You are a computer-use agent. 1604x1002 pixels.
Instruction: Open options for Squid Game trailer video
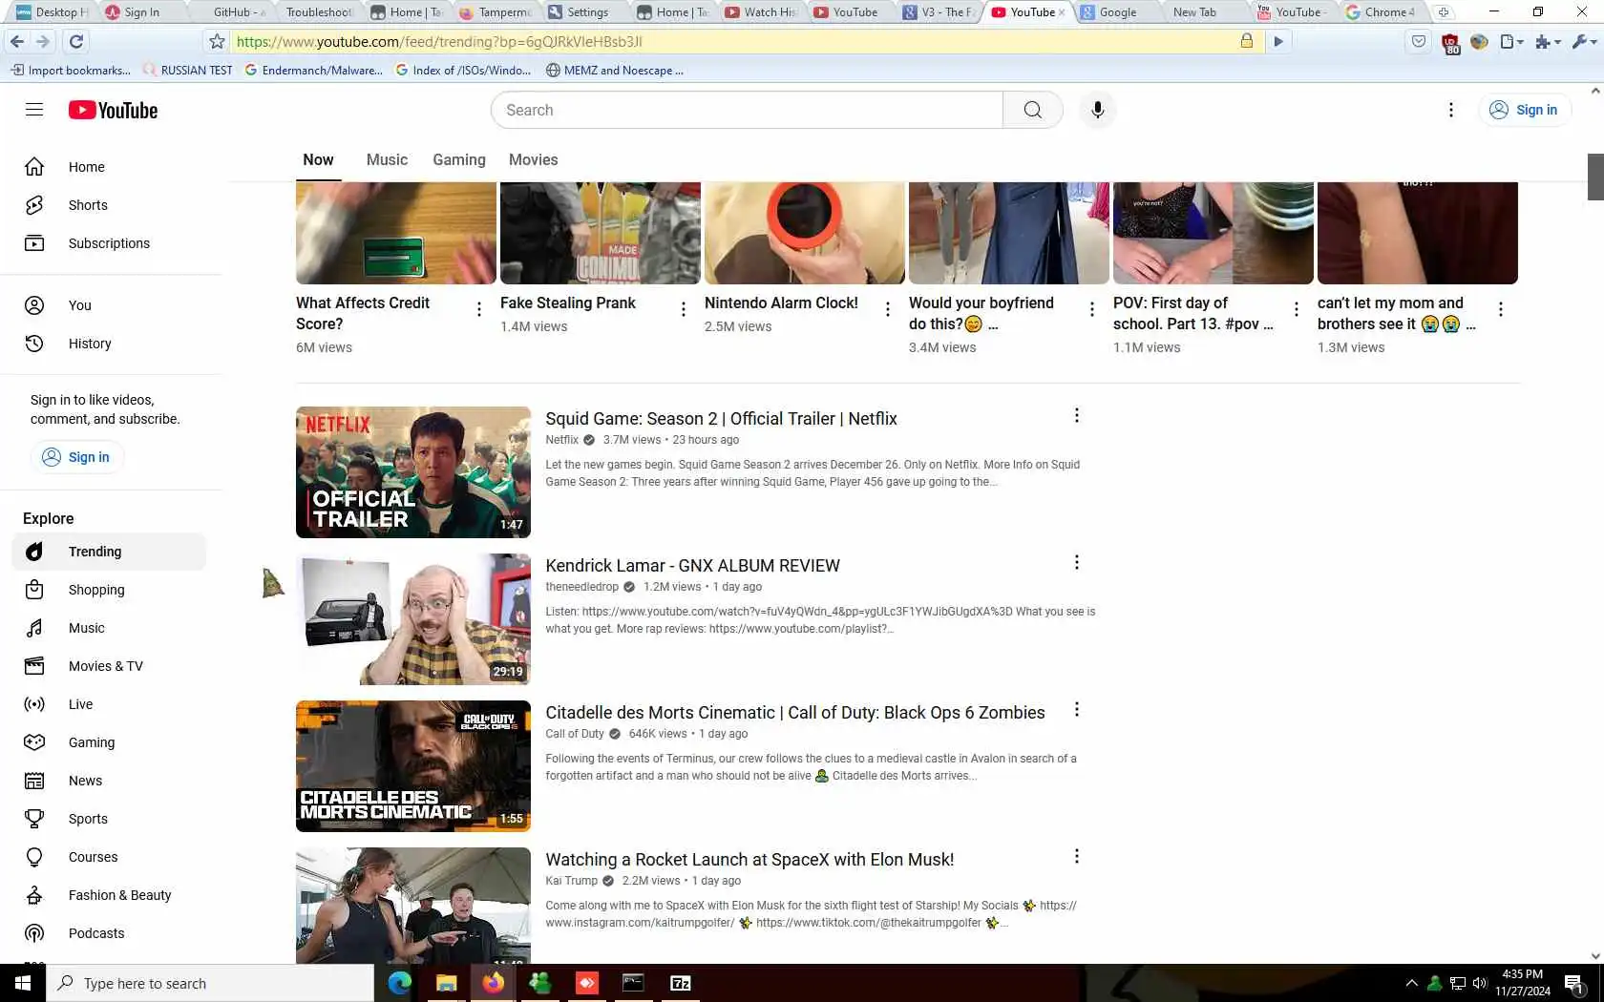tap(1077, 416)
